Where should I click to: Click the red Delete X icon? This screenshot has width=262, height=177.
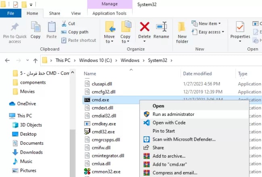click(x=145, y=27)
